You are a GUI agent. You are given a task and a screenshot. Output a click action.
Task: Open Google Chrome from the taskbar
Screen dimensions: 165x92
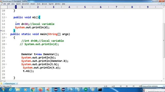coord(33,90)
